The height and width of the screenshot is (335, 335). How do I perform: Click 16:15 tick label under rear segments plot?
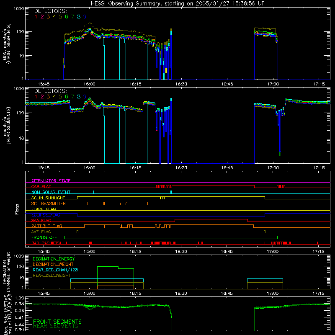pyautogui.click(x=135, y=168)
